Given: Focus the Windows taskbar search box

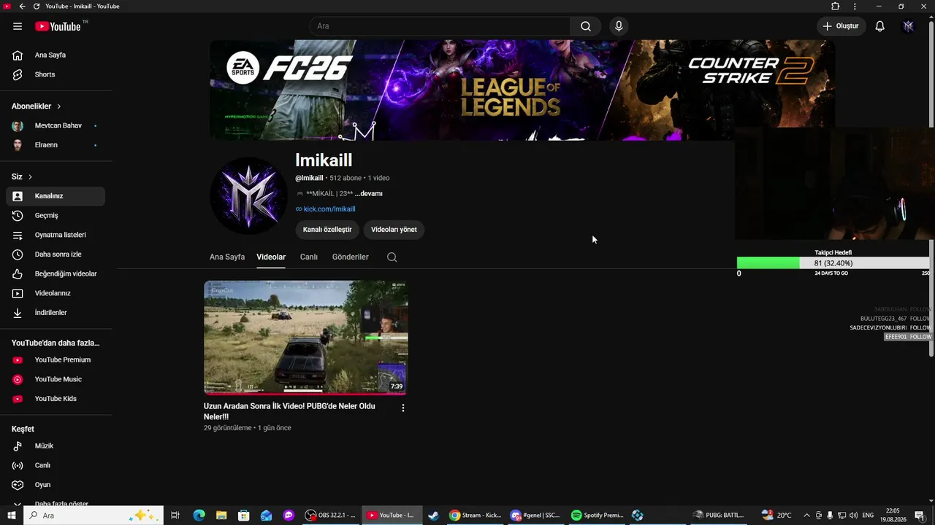Looking at the screenshot, I should pos(93,516).
